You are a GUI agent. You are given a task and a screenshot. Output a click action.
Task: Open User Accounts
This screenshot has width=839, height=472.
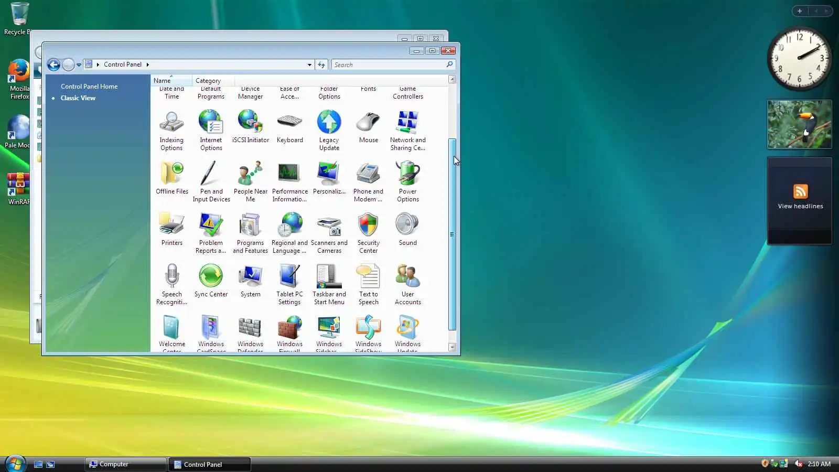click(408, 285)
